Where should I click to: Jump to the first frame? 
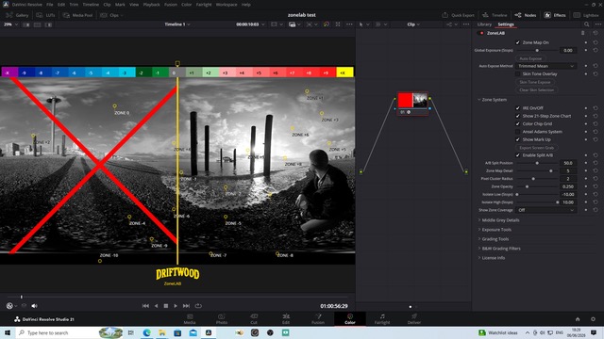[145, 306]
